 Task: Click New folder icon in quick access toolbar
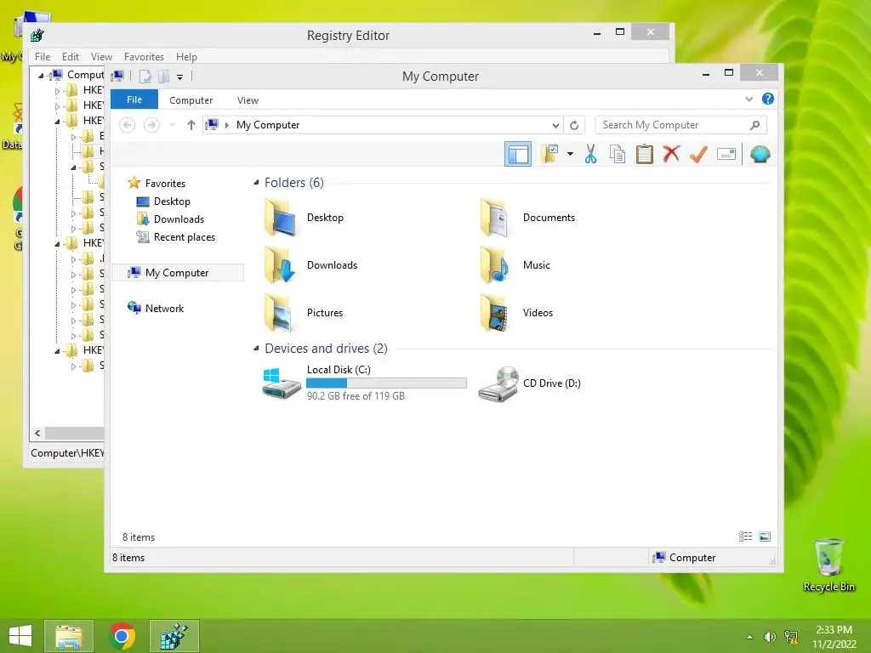point(163,76)
